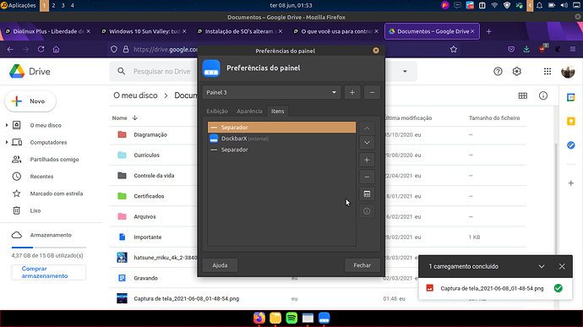Open the Captura de tela png file row

tap(318, 298)
